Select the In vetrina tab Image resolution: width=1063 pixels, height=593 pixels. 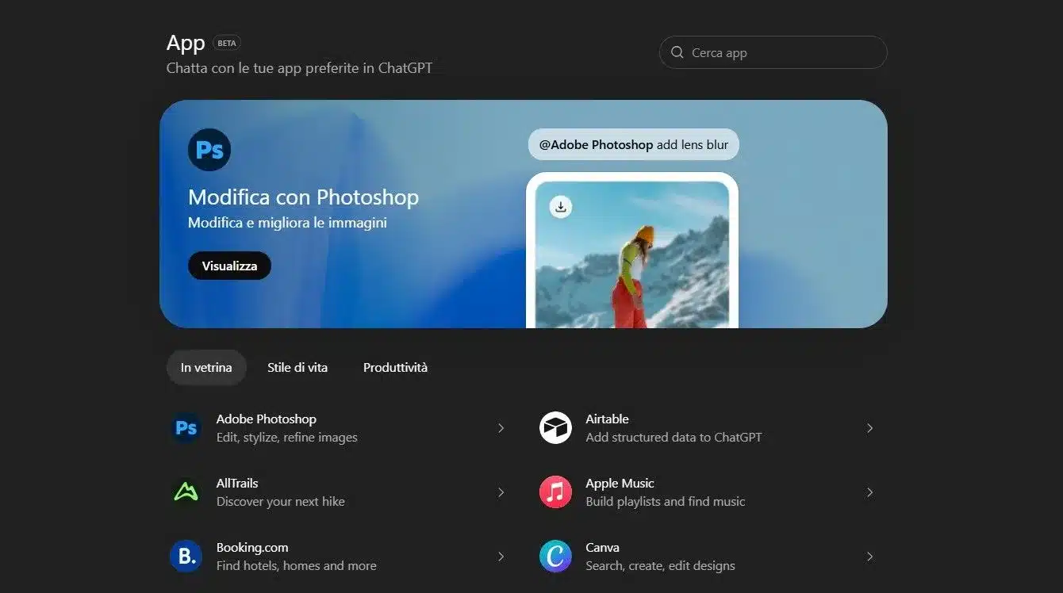click(x=206, y=367)
